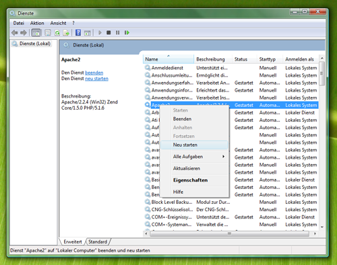Click Modul zur Dur... description cell
The width and height of the screenshot is (337, 265).
coord(213,202)
